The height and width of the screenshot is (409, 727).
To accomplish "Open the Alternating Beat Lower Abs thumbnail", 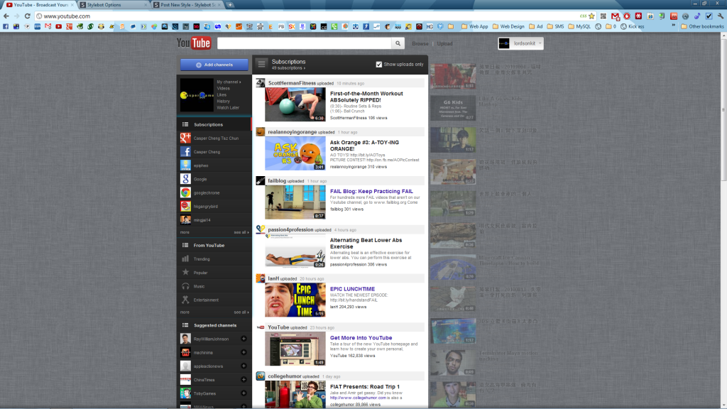I will pyautogui.click(x=295, y=251).
